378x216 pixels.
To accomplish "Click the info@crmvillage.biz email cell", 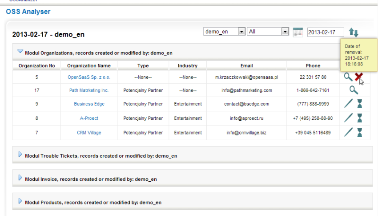I will [246, 133].
